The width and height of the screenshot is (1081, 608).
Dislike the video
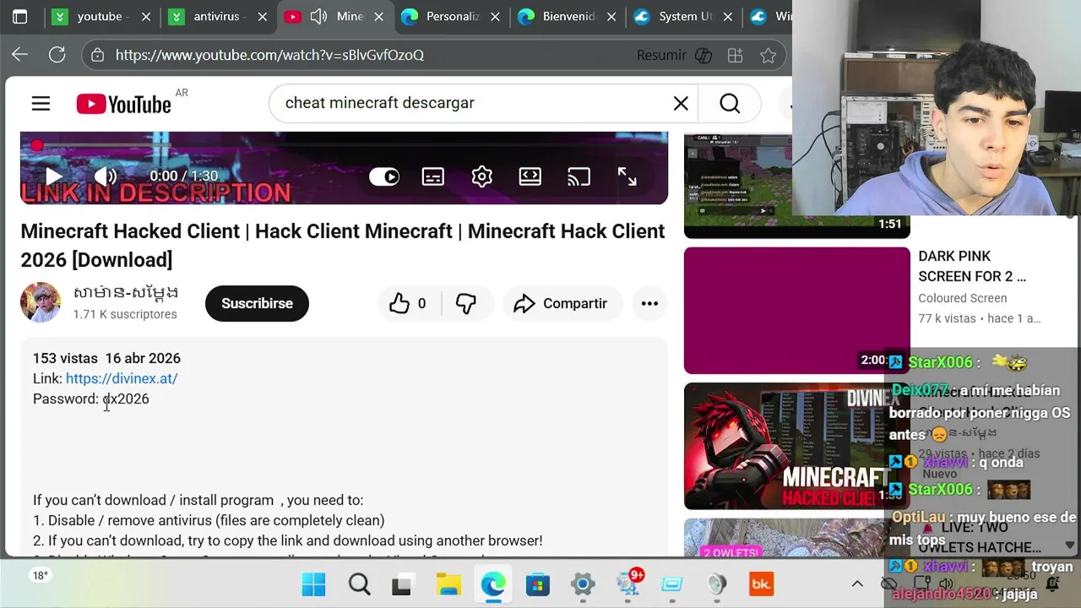point(466,303)
